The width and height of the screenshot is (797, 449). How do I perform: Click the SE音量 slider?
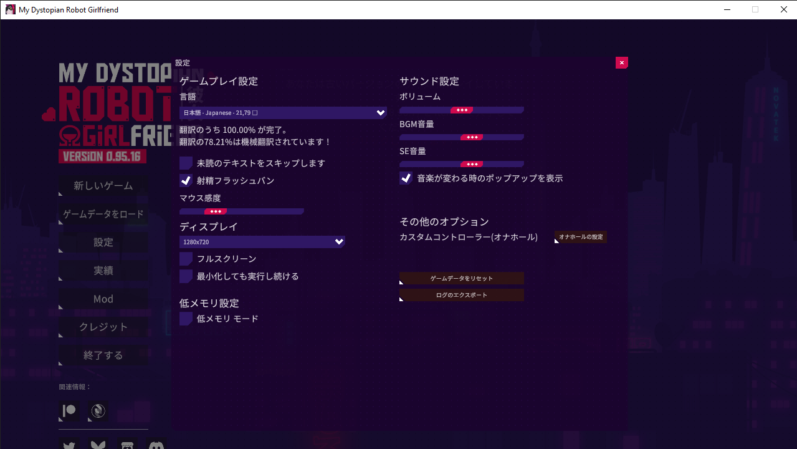(462, 164)
